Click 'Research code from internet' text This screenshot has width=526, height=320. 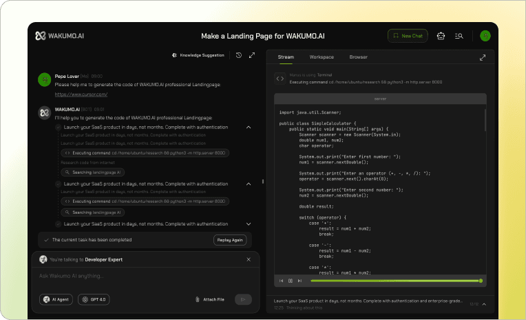[x=87, y=163]
